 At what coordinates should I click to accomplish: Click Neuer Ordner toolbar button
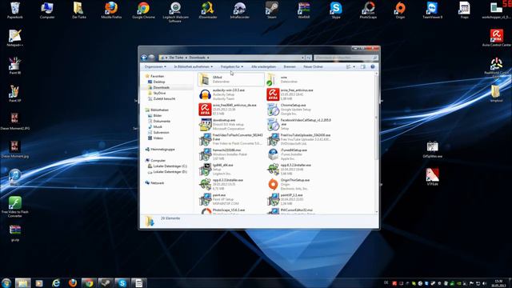click(313, 66)
